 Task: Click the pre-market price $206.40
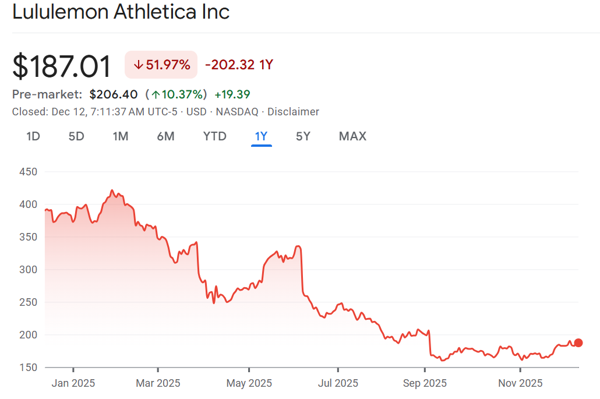click(x=113, y=94)
